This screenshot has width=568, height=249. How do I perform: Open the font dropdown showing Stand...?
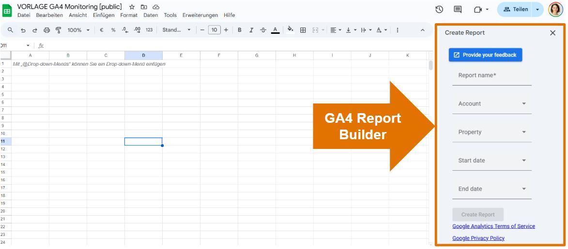[176, 30]
